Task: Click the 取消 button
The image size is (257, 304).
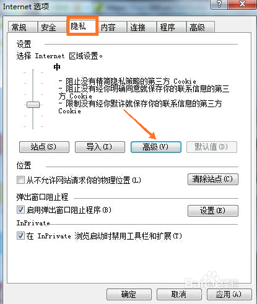Action: [x=179, y=294]
